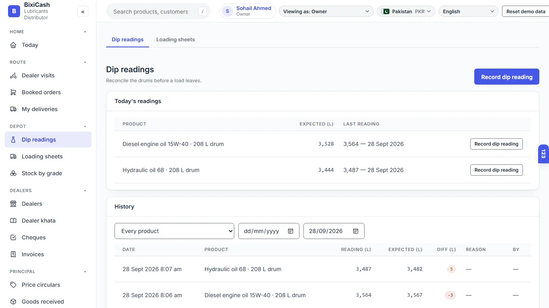Viewport: 549px width, 308px height.
Task: Click the Stock by grade icon
Action: [13, 173]
